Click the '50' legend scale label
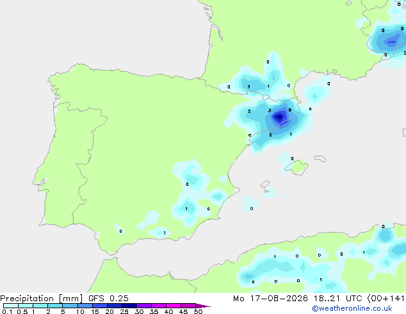The height and width of the screenshot is (314, 406). (x=198, y=311)
